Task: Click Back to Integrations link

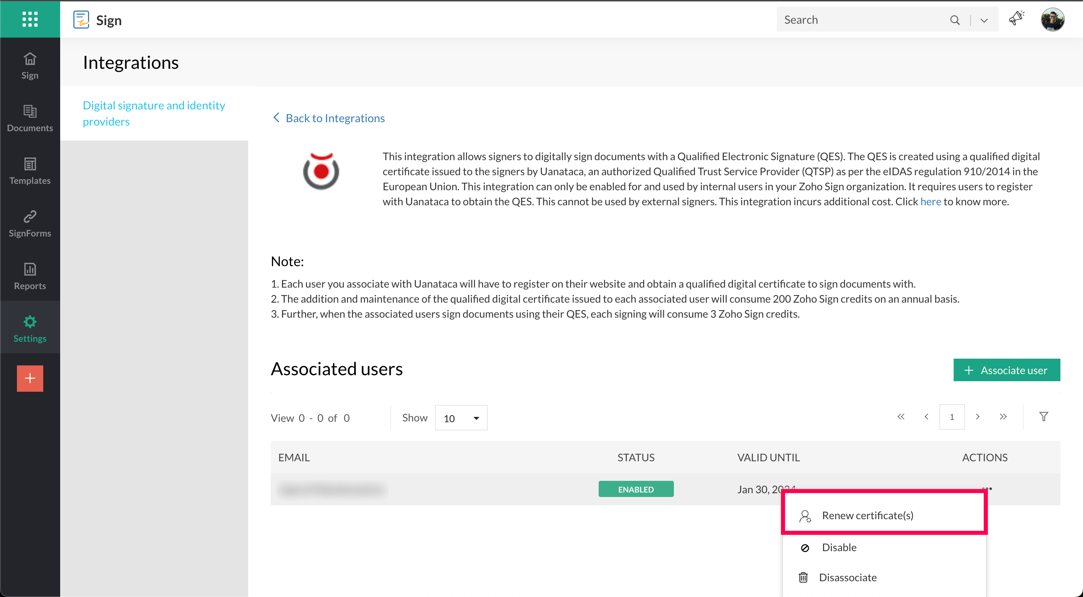Action: coord(335,118)
